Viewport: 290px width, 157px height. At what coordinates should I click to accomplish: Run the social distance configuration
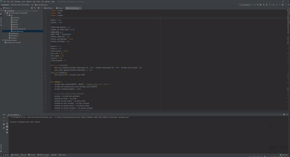(255, 5)
